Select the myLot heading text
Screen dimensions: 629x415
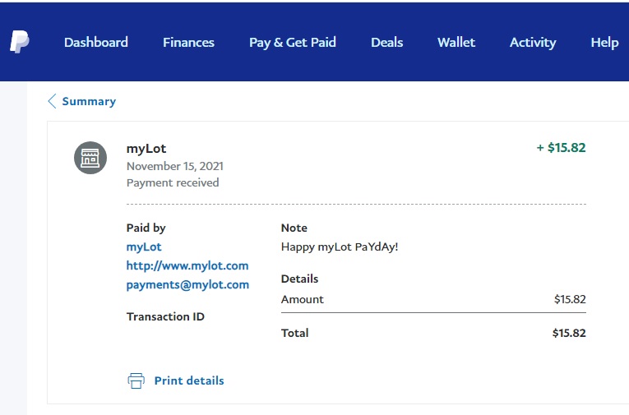point(146,149)
